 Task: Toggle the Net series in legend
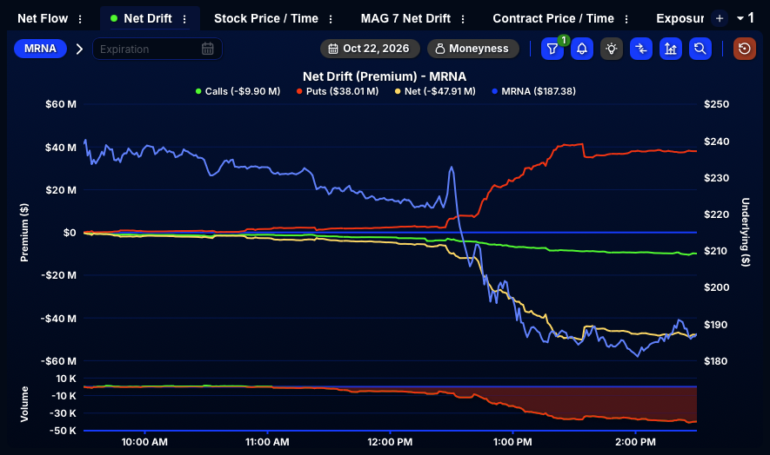point(435,91)
